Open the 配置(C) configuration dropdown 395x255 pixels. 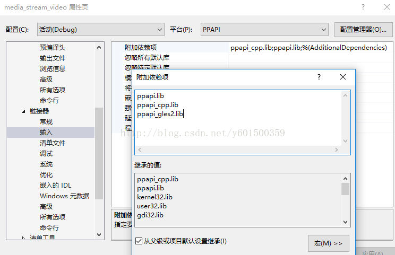(x=100, y=30)
